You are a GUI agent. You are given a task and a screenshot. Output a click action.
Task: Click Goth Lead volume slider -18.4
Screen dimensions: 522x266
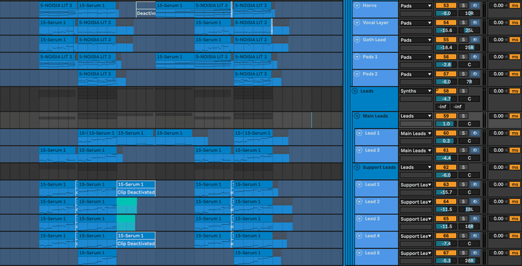[446, 48]
